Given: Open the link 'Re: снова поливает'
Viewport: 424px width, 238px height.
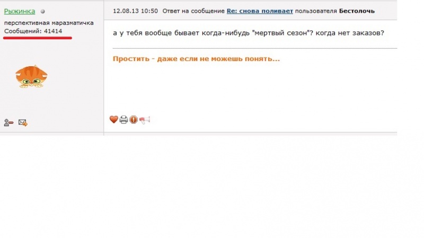Looking at the screenshot, I should 260,11.
